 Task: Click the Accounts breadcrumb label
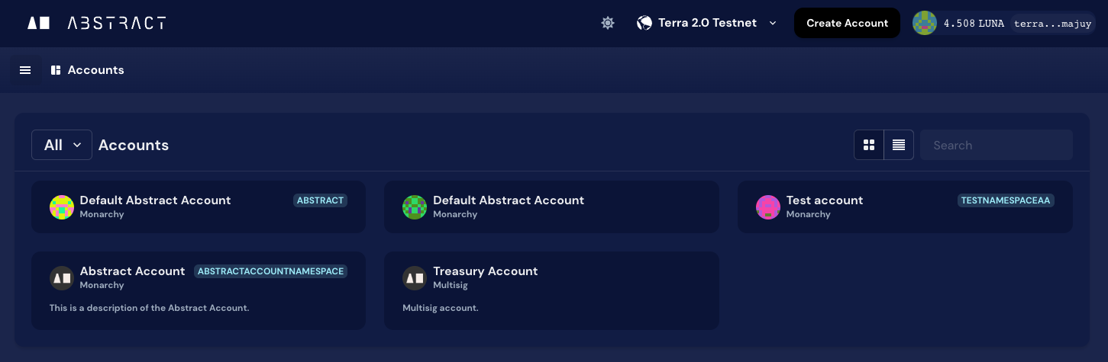95,70
